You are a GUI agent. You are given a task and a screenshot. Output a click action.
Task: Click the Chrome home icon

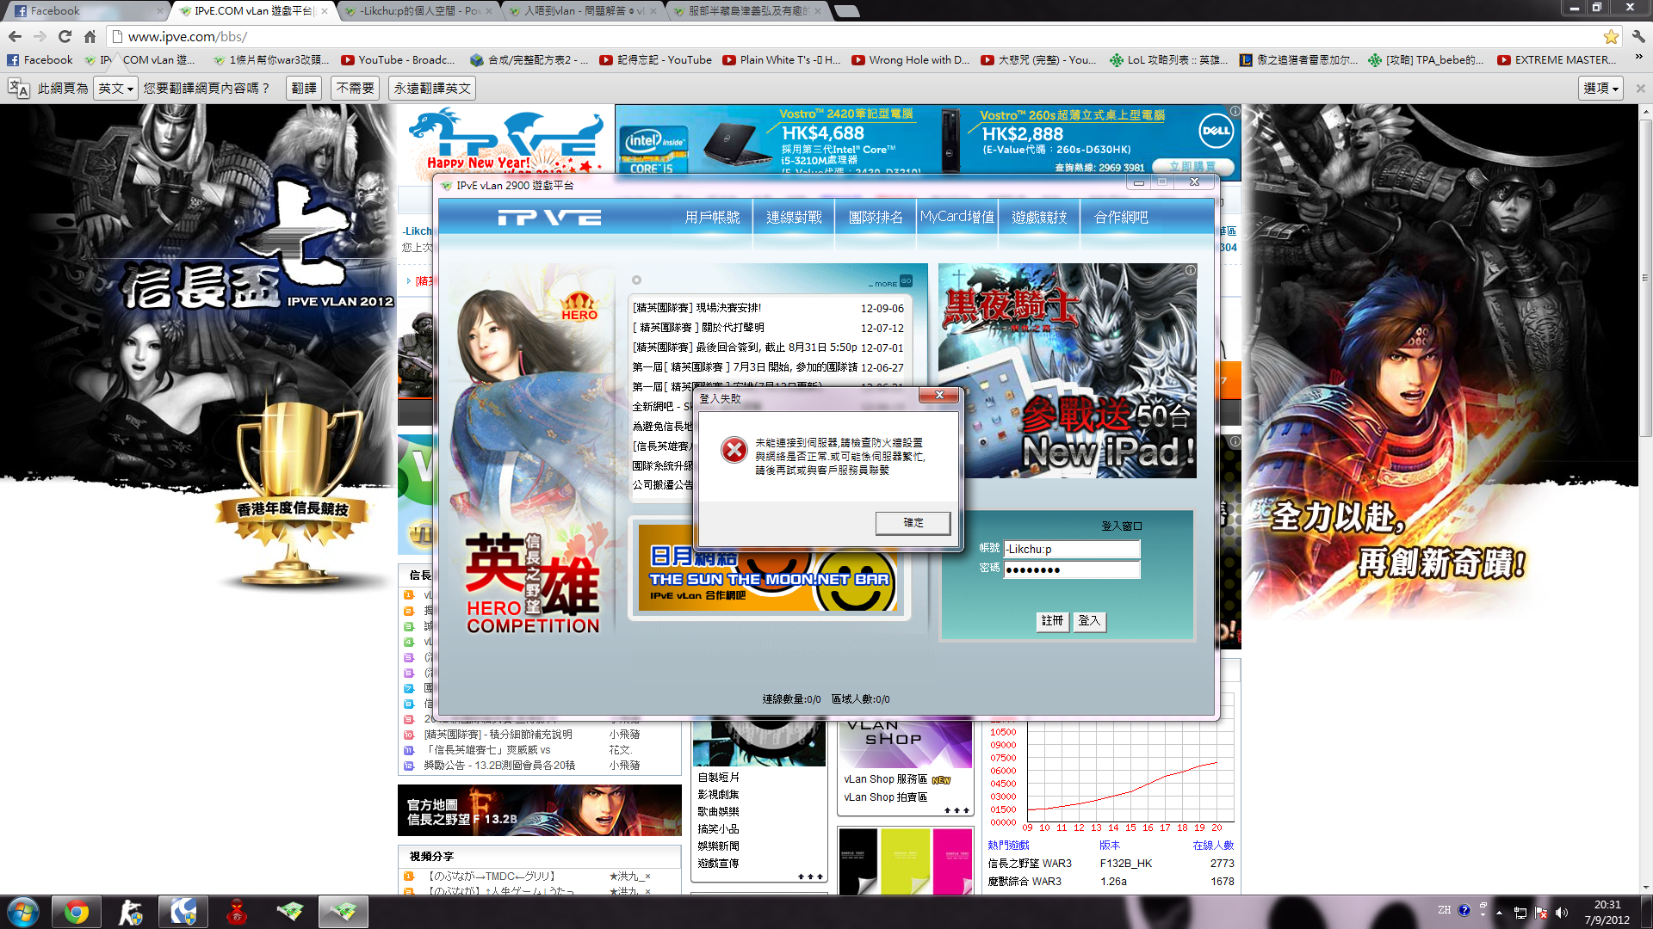90,36
